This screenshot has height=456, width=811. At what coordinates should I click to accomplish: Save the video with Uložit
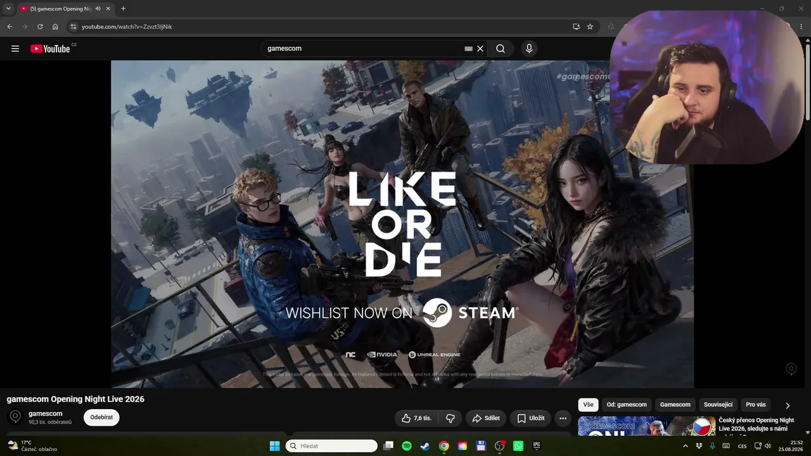click(530, 418)
